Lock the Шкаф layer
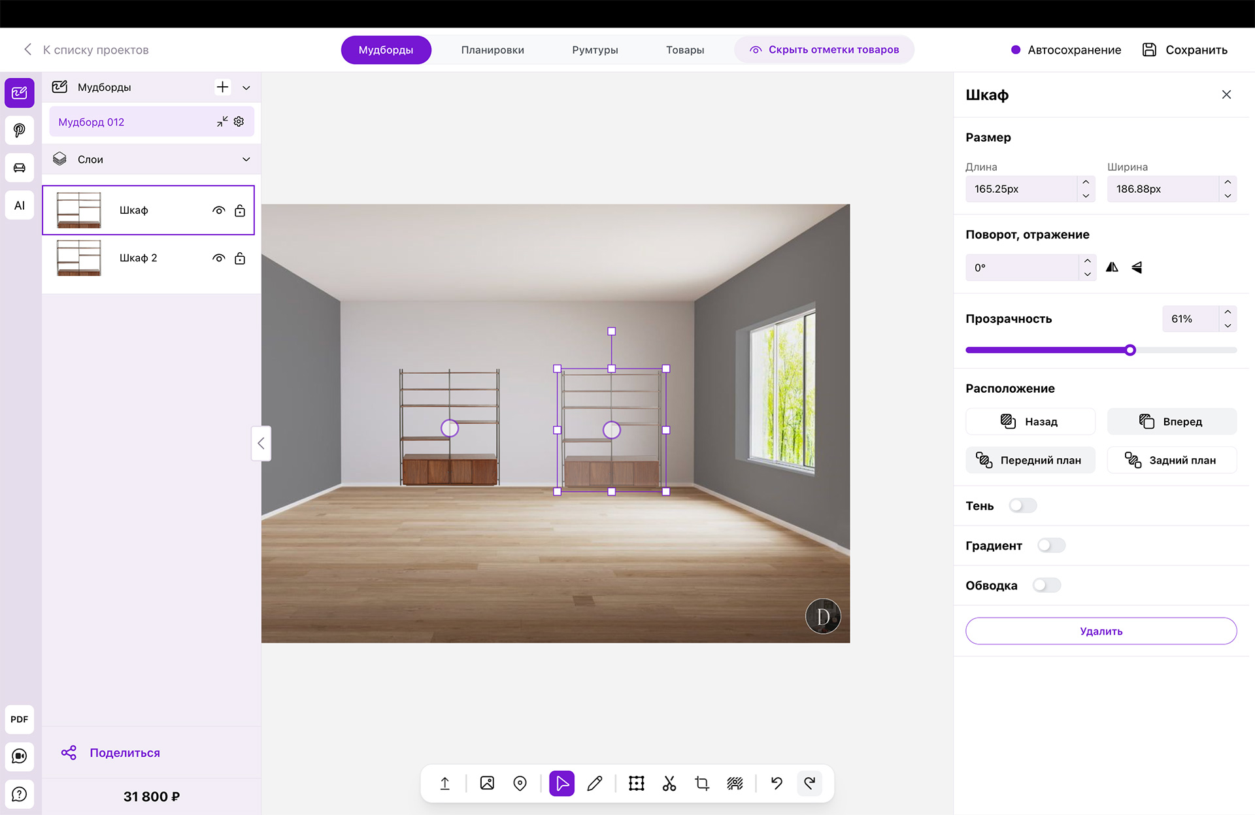 coord(240,210)
